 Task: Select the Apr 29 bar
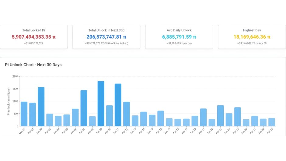tap(272, 122)
